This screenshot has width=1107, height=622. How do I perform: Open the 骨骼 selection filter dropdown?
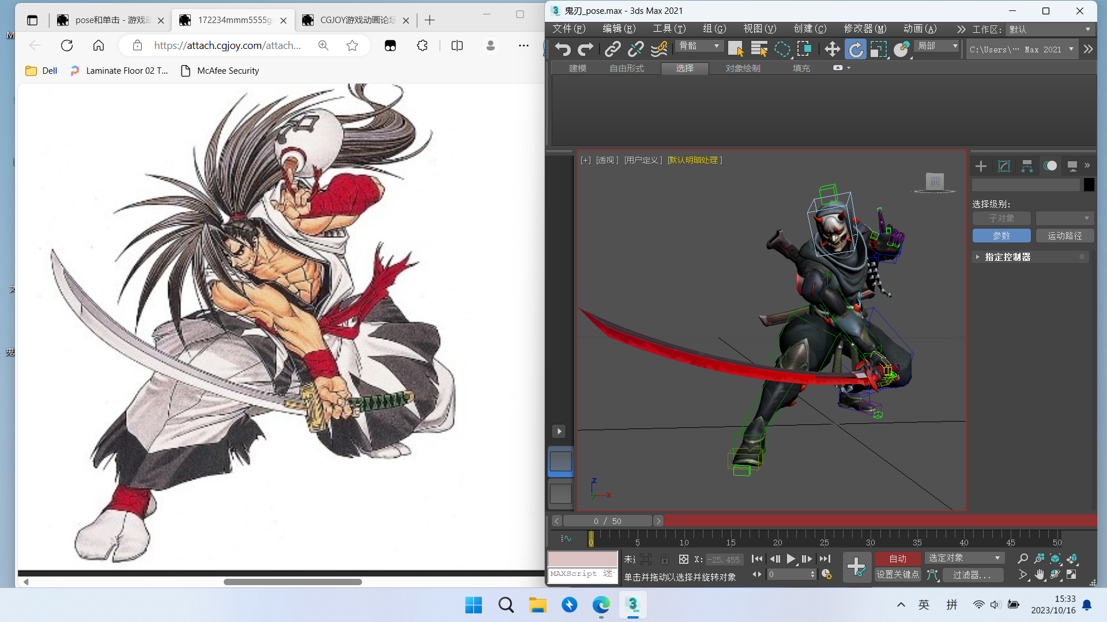click(x=699, y=46)
